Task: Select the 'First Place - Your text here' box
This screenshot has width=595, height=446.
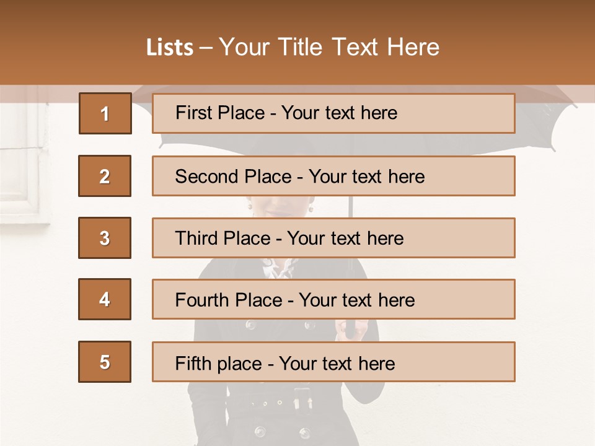Action: point(333,113)
